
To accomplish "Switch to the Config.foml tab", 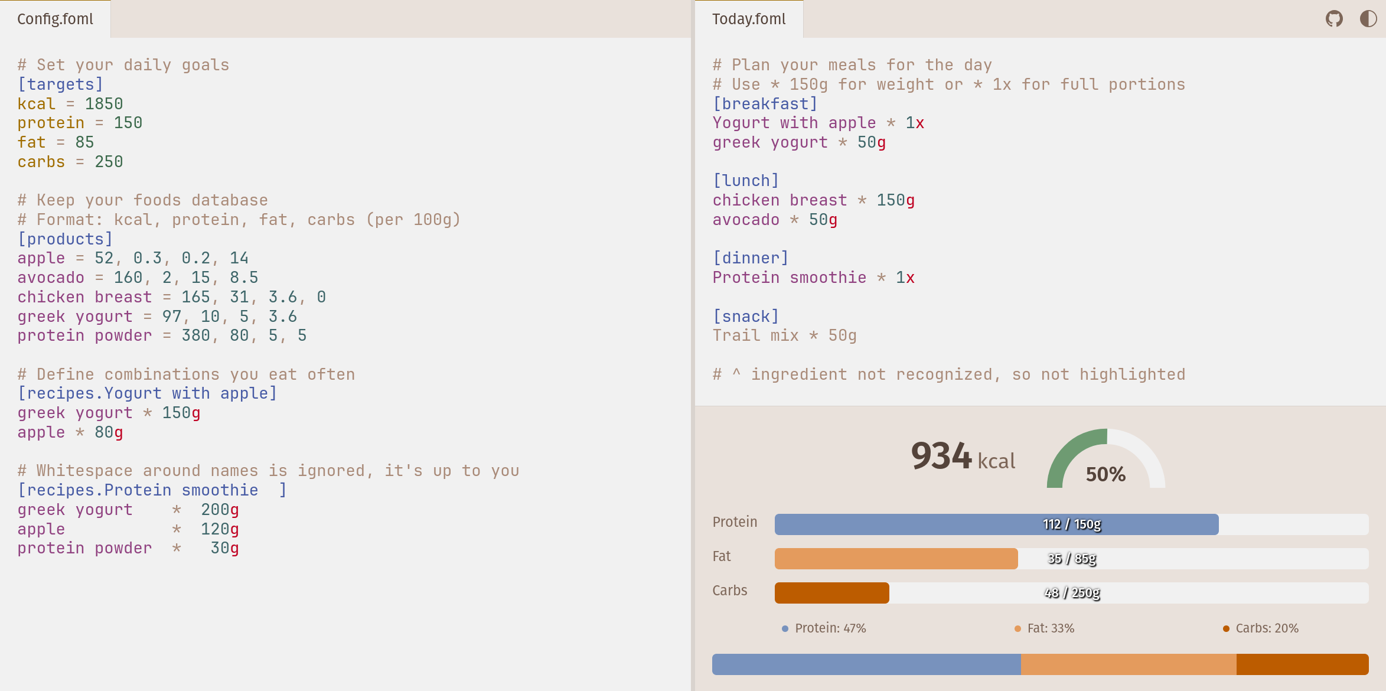I will (x=56, y=19).
